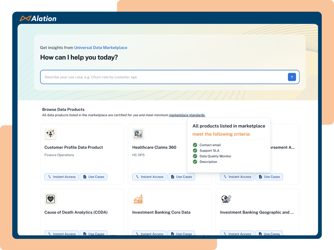334x250 pixels.
Task: Click the Healthcare Claims 360 product icon
Action: pos(138,134)
